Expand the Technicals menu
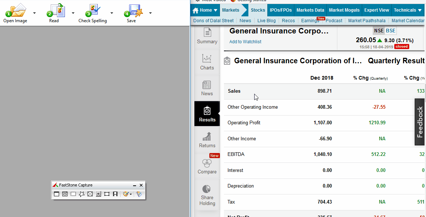Viewport: 426px width, 217px height. [x=408, y=10]
